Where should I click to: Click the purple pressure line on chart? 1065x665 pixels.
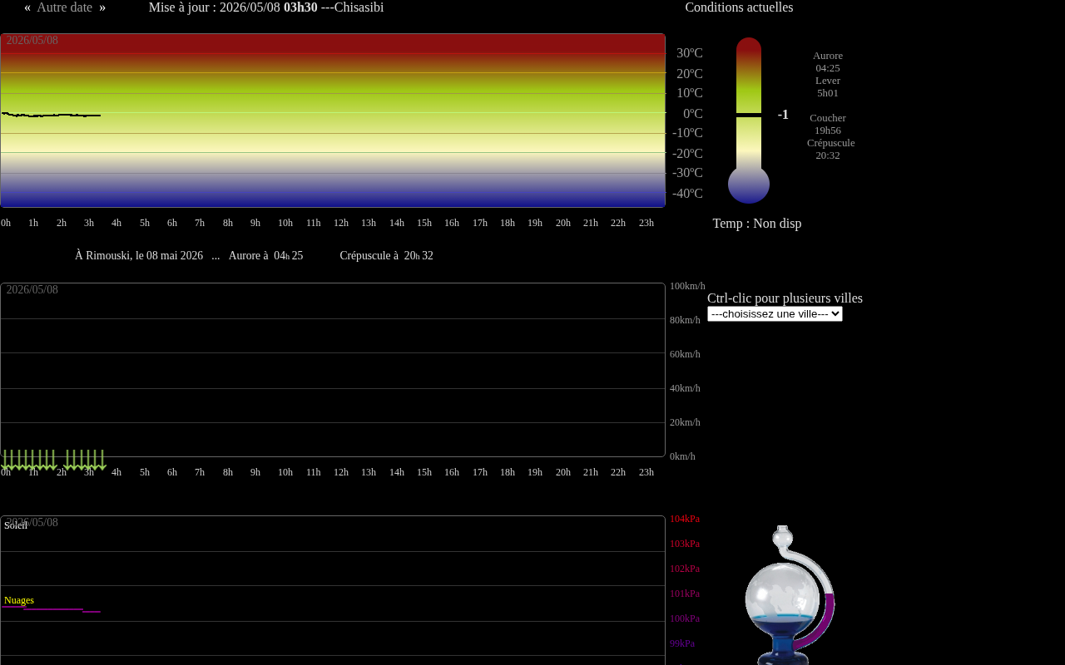51,609
